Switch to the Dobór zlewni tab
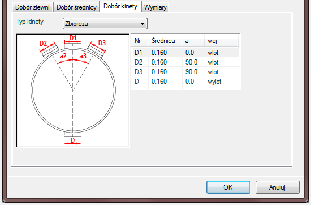This screenshot has width=311, height=205. [x=32, y=7]
